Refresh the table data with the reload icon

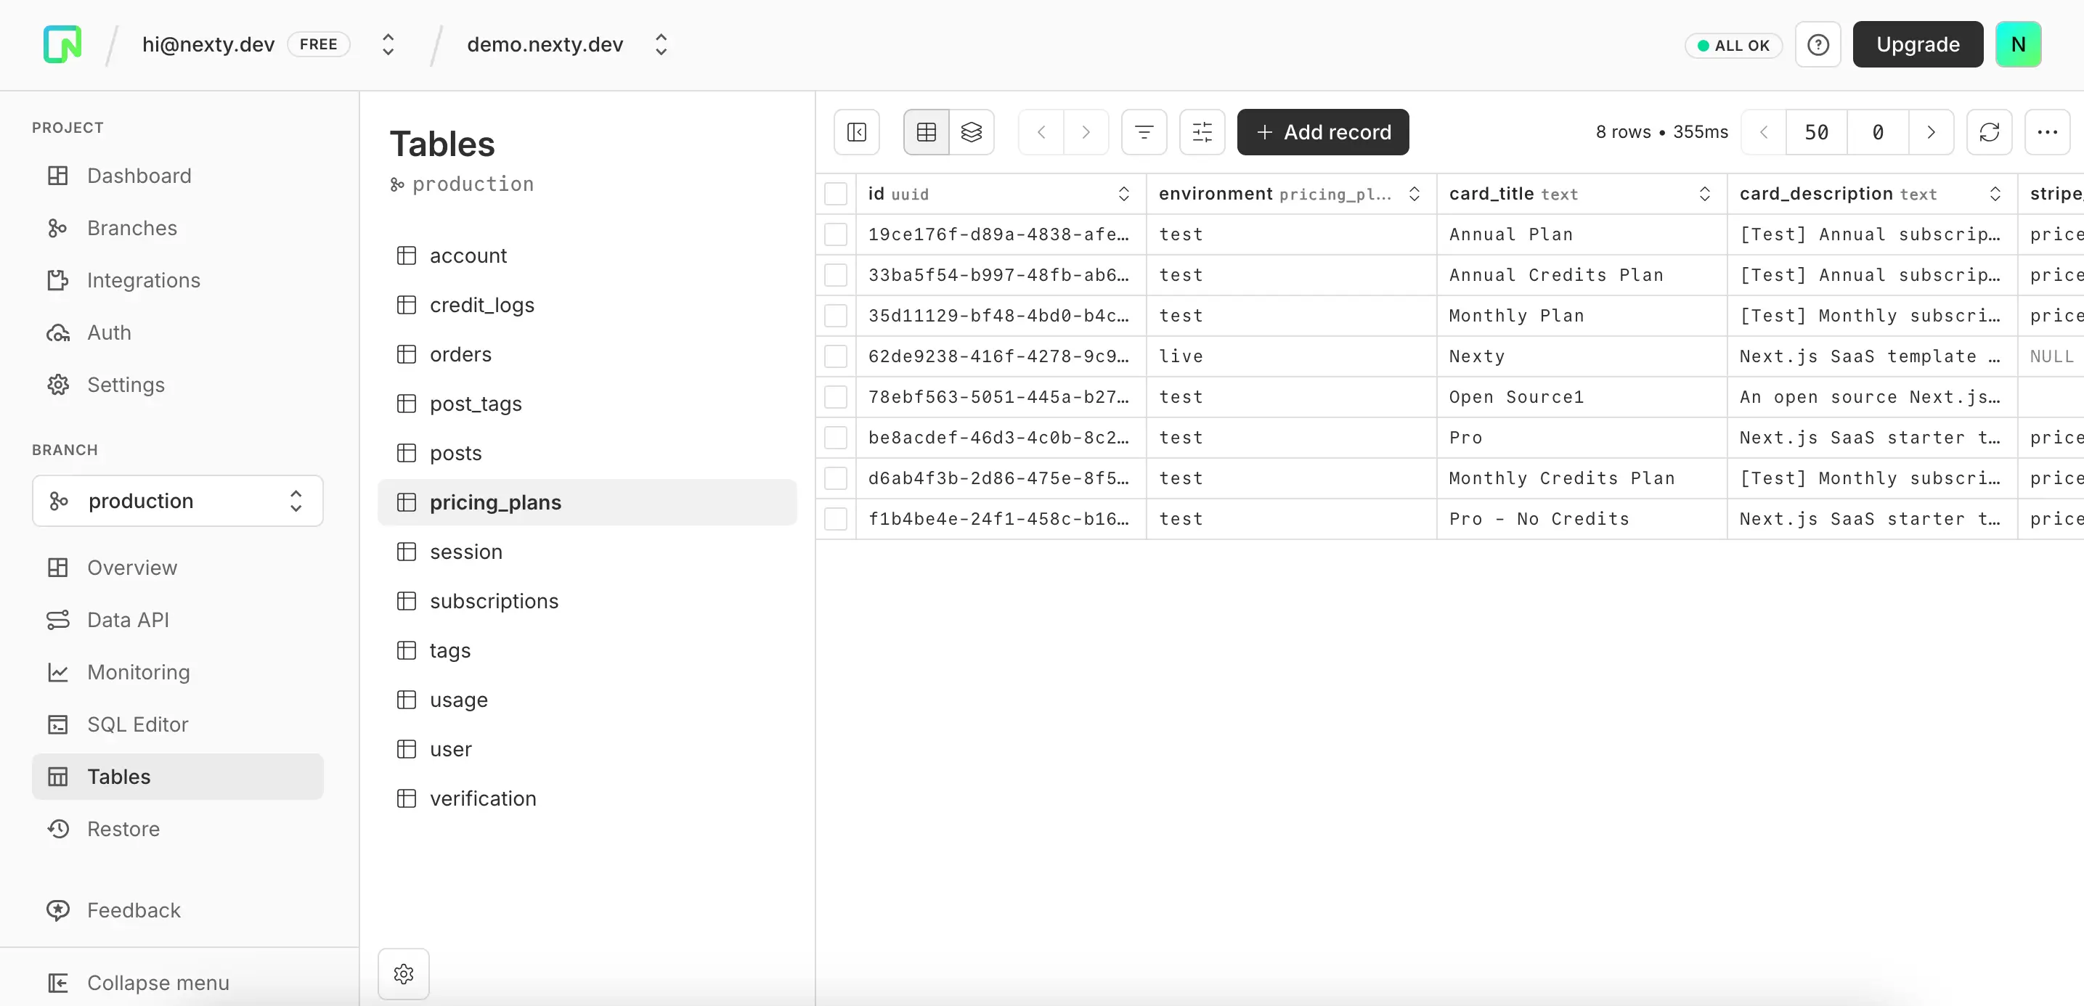point(1990,132)
